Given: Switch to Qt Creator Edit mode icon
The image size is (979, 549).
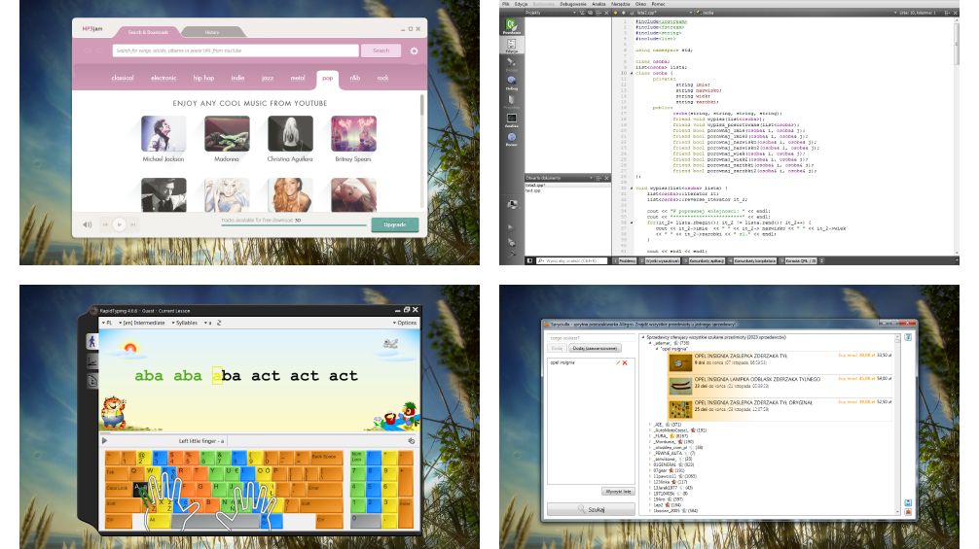Looking at the screenshot, I should point(511,46).
